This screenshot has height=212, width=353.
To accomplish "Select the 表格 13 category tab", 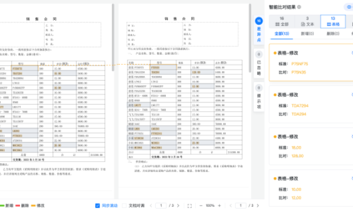I will (x=333, y=21).
